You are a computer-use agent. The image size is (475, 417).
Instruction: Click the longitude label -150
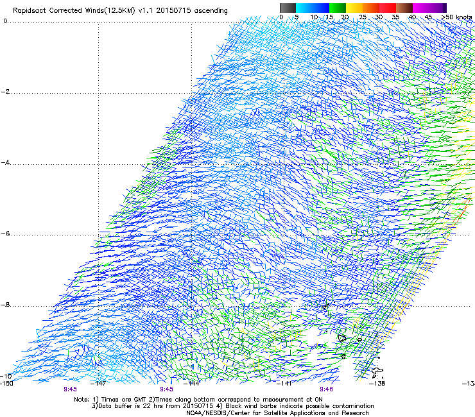[x=6, y=384]
